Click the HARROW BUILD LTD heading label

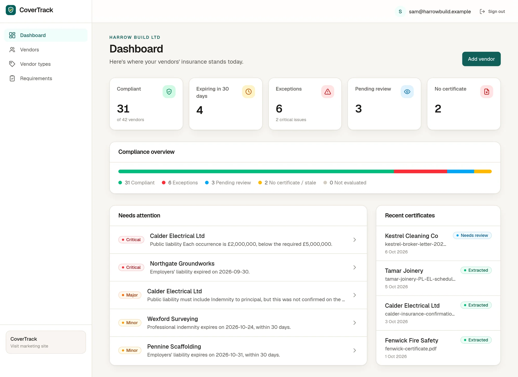pyautogui.click(x=135, y=37)
